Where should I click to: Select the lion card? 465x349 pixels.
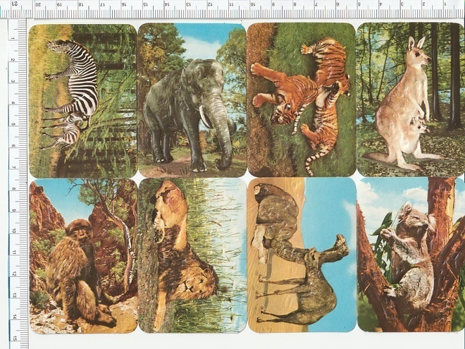point(192,255)
